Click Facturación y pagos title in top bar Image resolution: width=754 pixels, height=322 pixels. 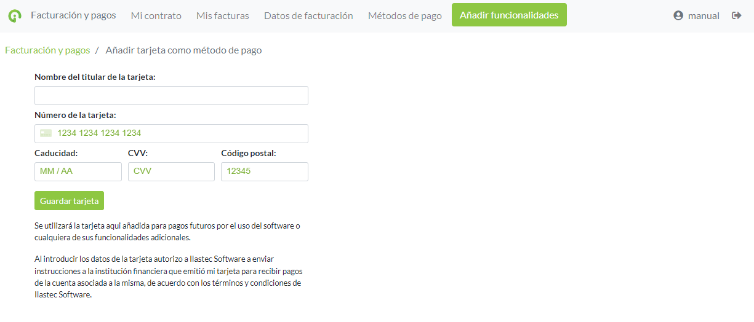(73, 15)
